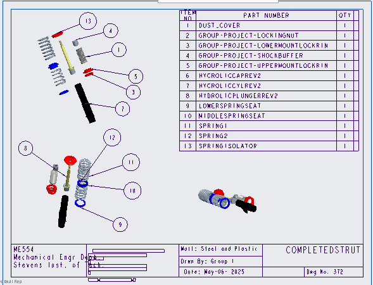Select the red cap in lower exploded view
The width and height of the screenshot is (373, 285).
pyautogui.click(x=70, y=160)
